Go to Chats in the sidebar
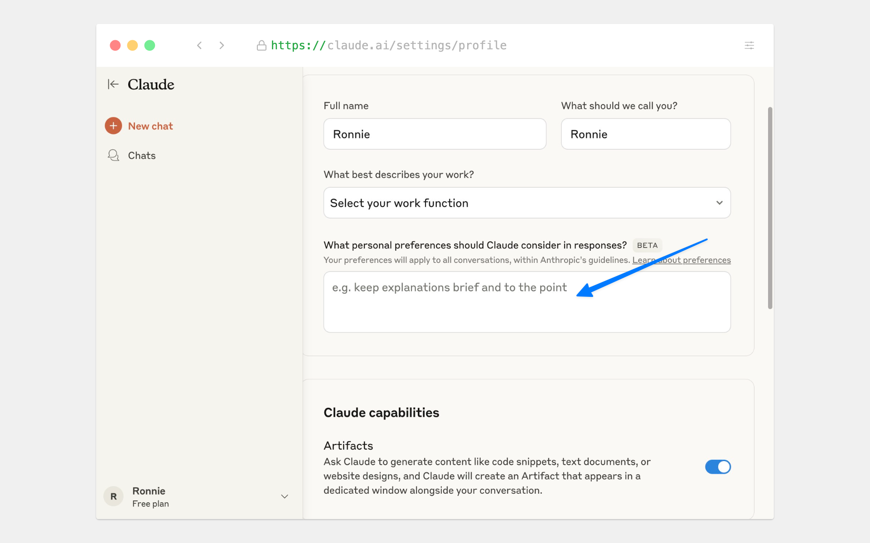 tap(142, 155)
